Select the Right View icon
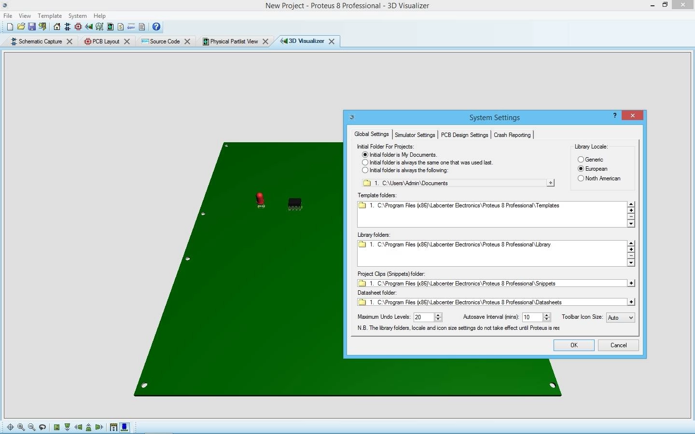 click(x=99, y=427)
